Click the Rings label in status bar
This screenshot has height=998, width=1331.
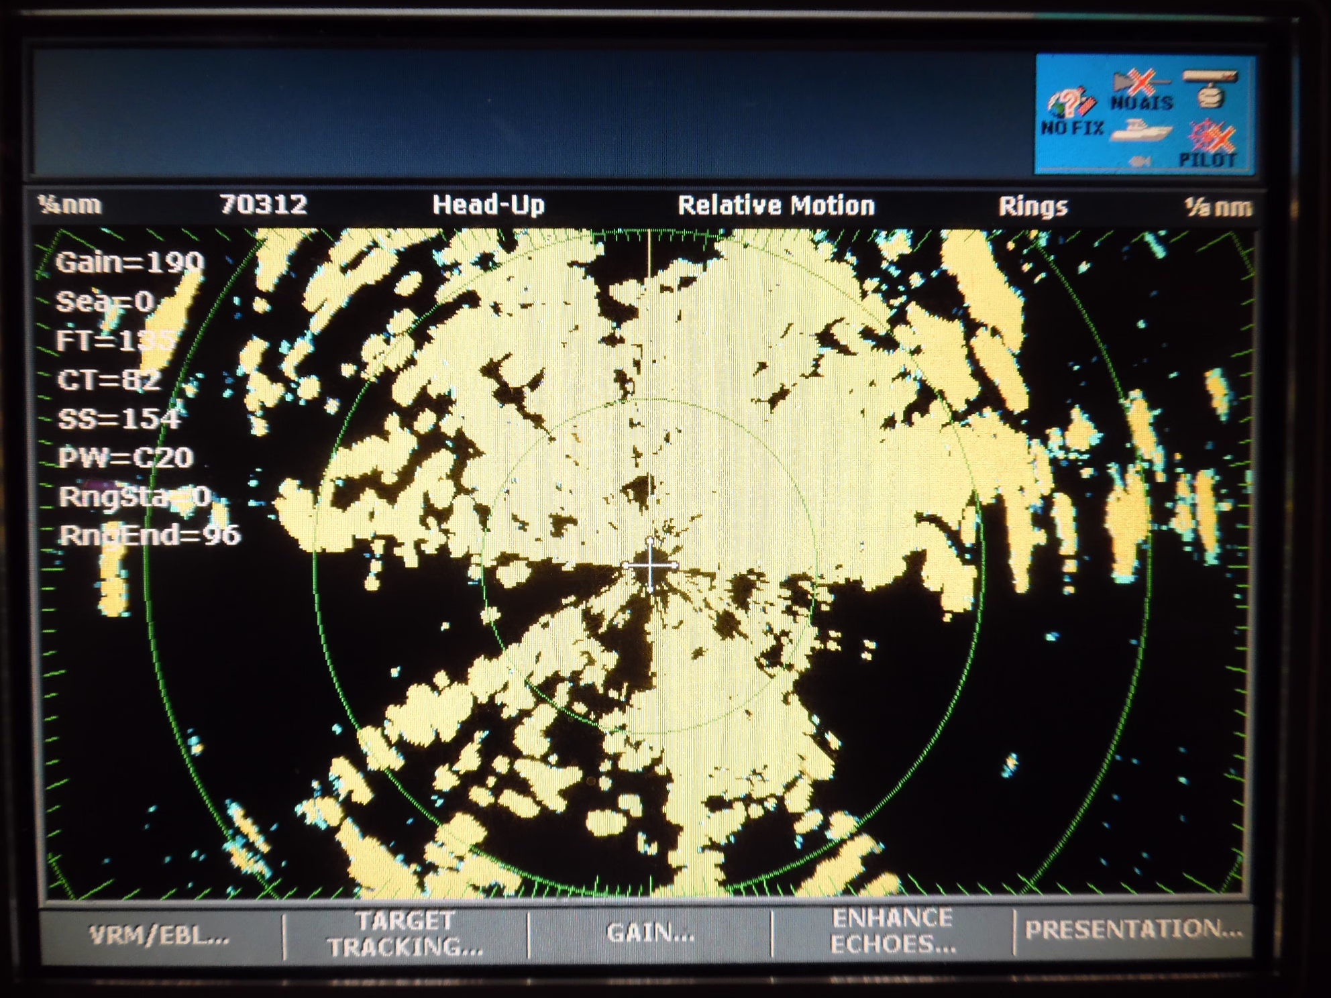1033,207
